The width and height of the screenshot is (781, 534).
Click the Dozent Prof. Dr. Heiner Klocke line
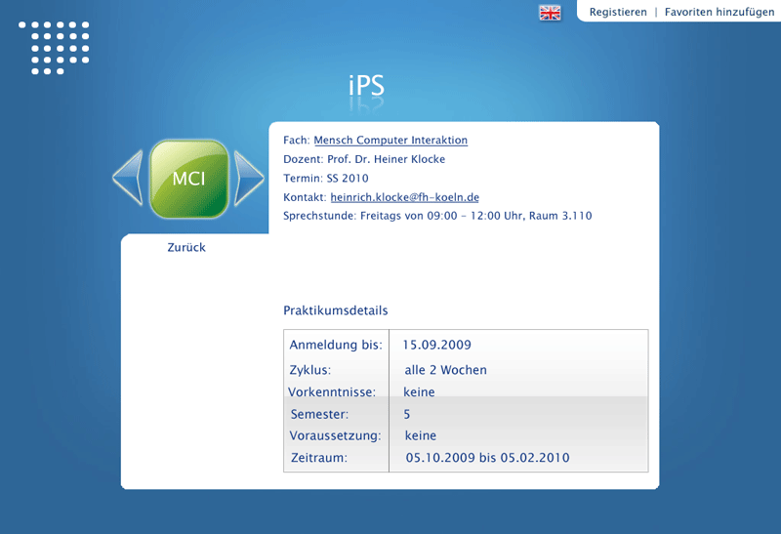363,159
